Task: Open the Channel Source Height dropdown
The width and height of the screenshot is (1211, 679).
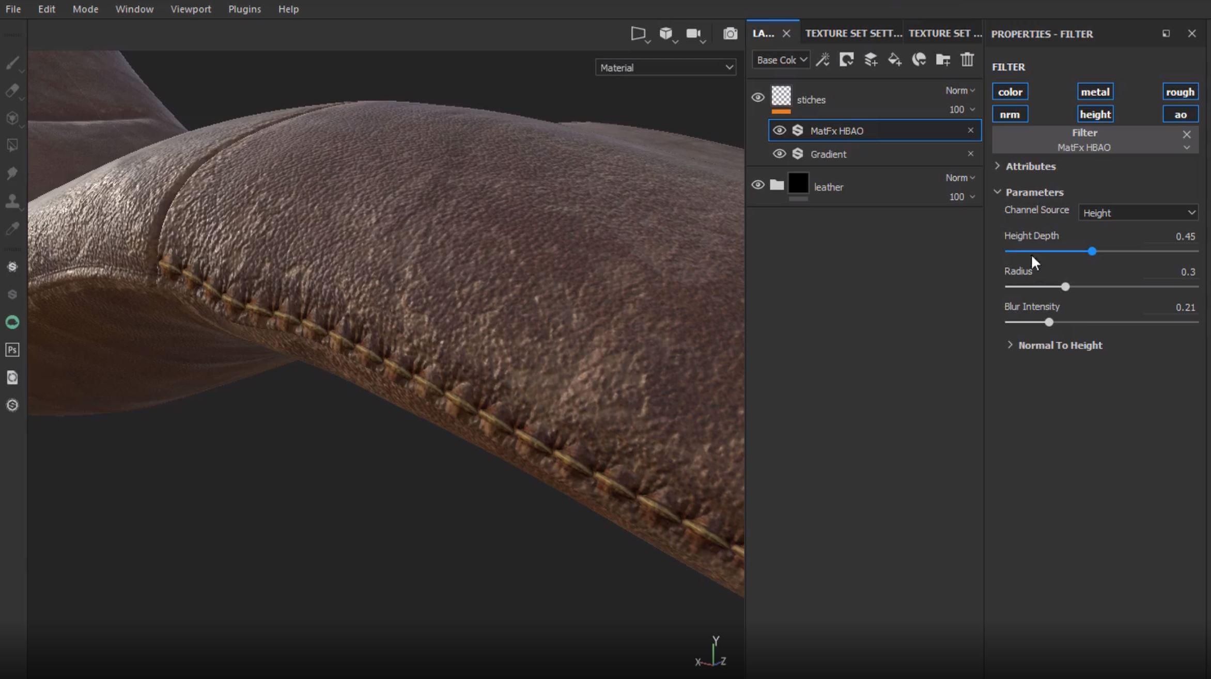Action: (1138, 213)
